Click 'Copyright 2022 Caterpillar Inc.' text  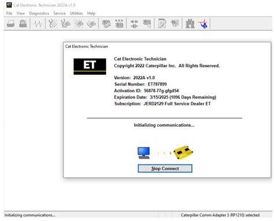[x=145, y=66]
